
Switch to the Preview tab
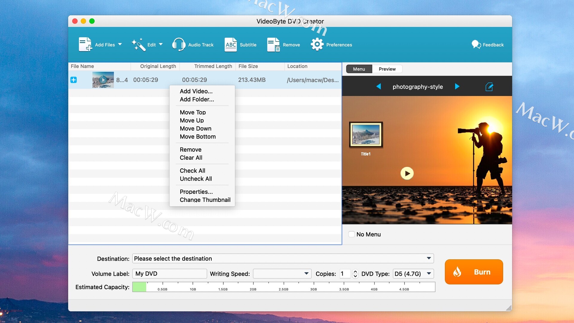click(387, 69)
